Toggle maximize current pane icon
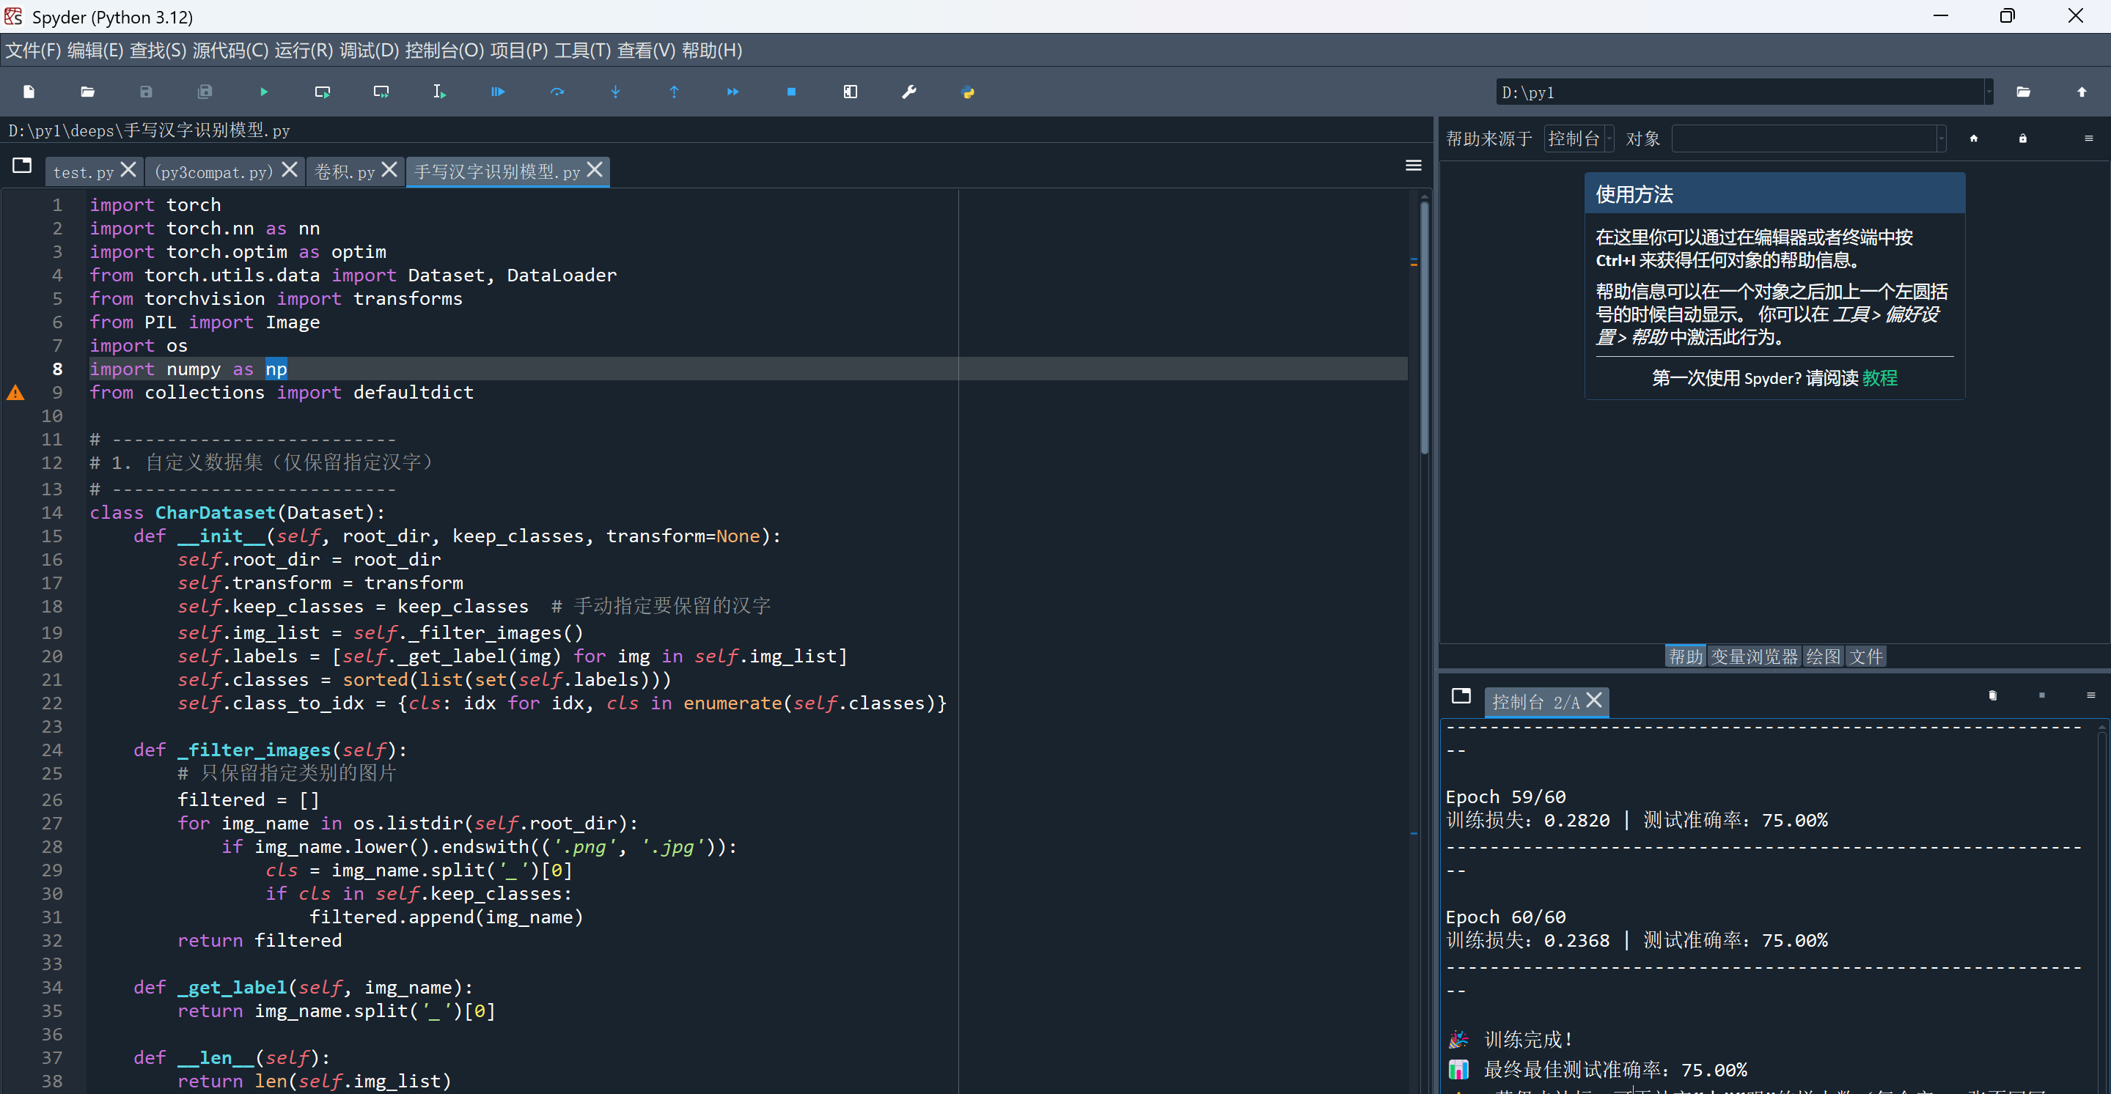This screenshot has width=2111, height=1094. 850,92
